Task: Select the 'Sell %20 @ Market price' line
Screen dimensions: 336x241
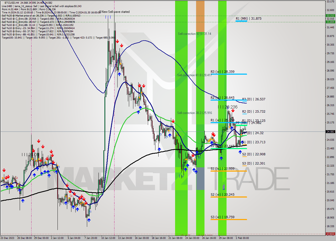Action: pos(41,15)
